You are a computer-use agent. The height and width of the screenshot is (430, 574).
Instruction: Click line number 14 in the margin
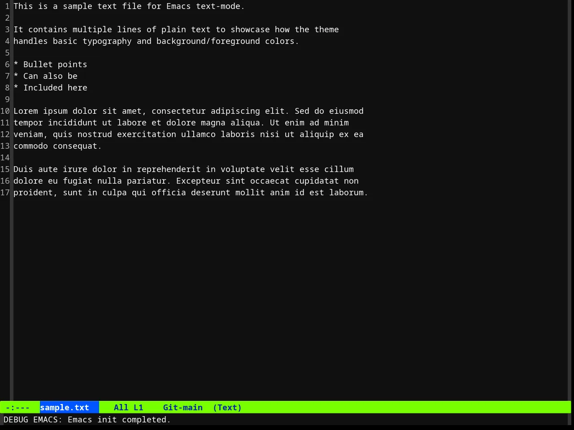[5, 158]
